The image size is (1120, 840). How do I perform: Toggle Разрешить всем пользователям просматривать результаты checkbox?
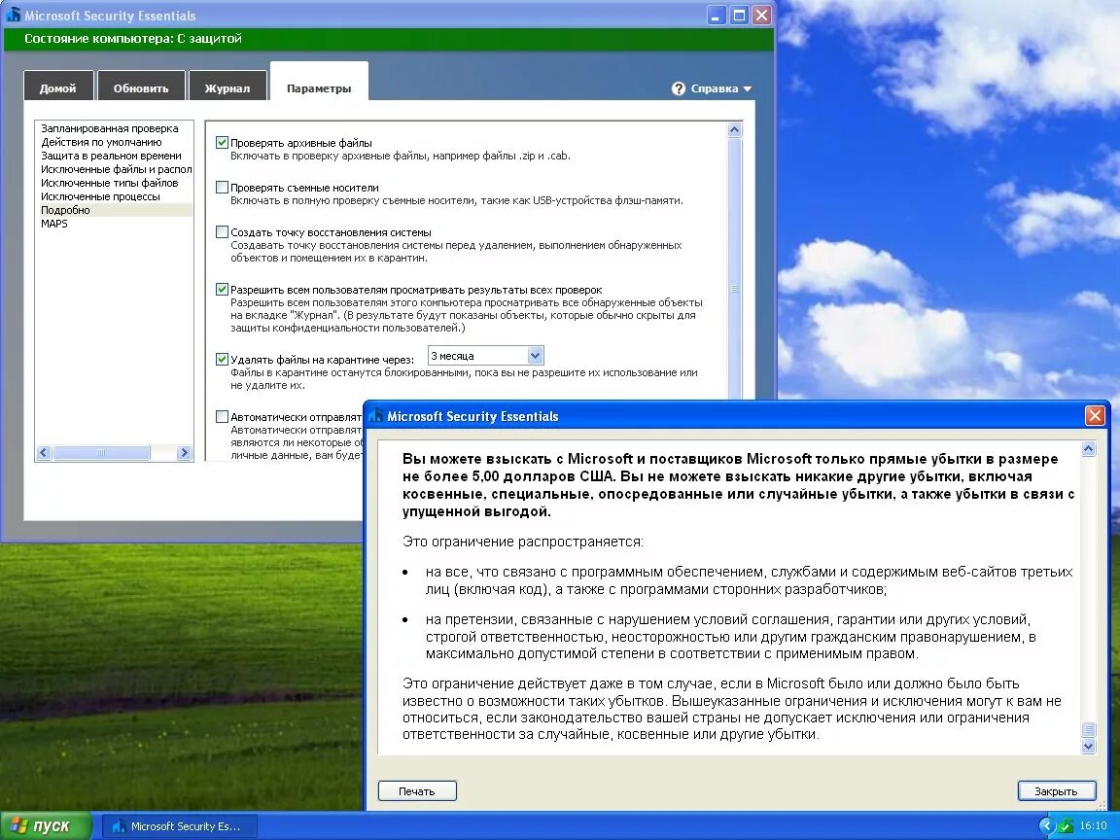point(222,290)
